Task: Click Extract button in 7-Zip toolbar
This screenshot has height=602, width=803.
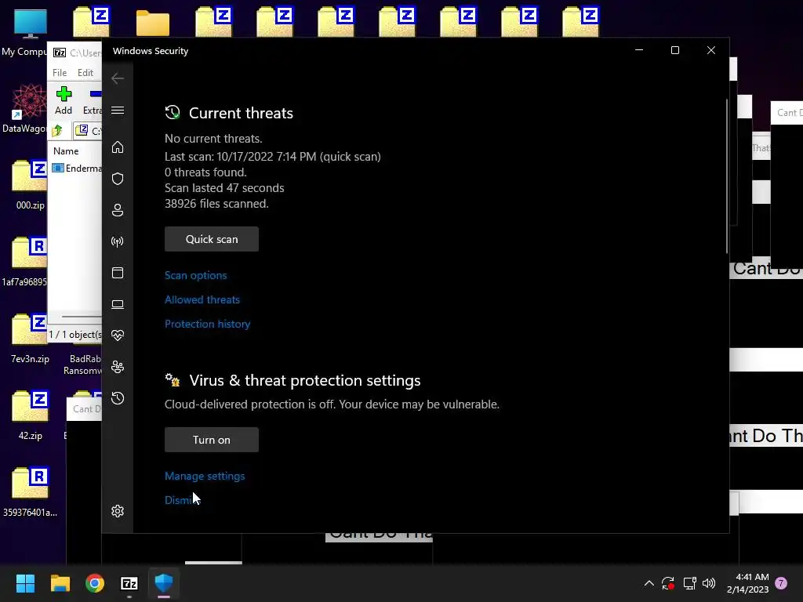Action: pos(93,101)
